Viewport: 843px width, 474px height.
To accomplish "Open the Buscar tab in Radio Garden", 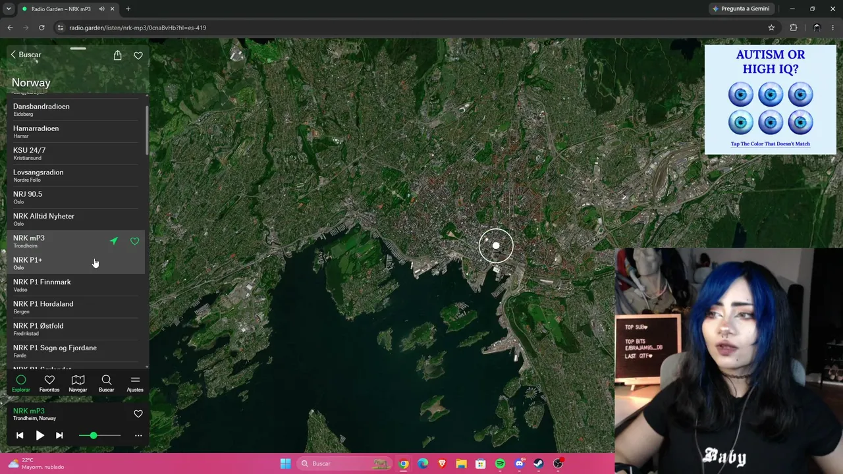I will point(106,384).
